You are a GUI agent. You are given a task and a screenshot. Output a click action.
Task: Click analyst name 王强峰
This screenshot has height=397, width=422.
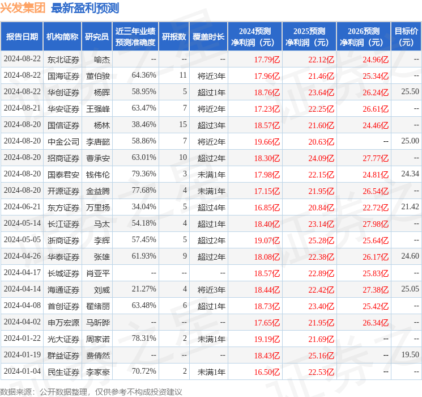click(98, 109)
